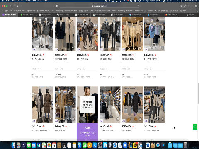Viewport: 199px width, 149px height.
Task: Select the active purple-icon first tab
Action: point(9,14)
